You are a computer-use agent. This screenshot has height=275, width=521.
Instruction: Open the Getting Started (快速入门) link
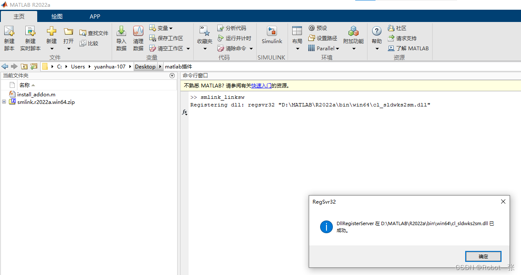[x=261, y=86]
